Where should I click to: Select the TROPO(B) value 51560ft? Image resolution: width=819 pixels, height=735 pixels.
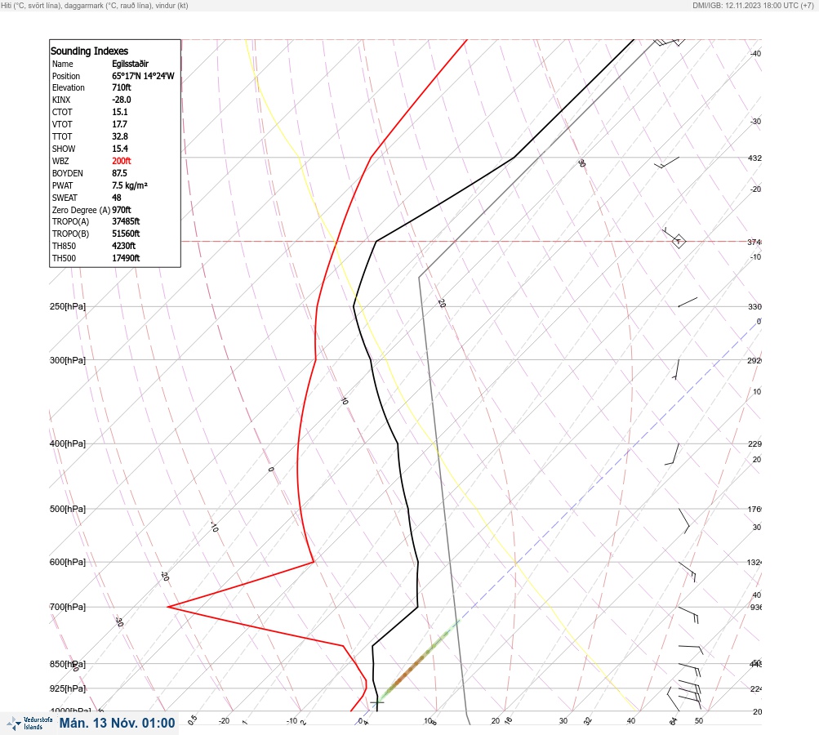pyautogui.click(x=126, y=234)
